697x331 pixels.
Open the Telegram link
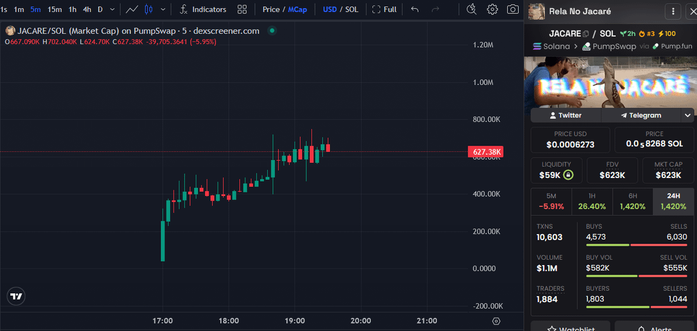tap(641, 115)
